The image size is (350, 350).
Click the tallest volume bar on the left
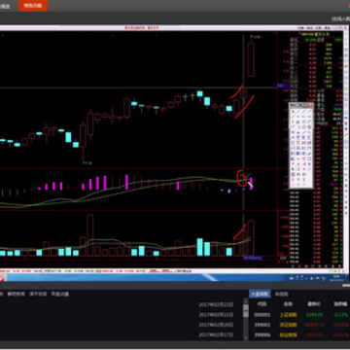90,235
